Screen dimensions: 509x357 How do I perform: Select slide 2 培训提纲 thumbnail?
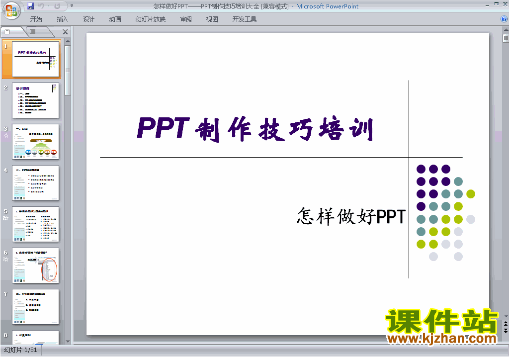(x=36, y=100)
